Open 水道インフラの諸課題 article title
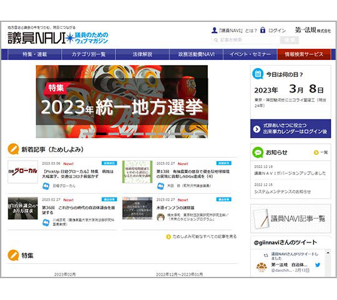The width and height of the screenshot is (337, 300). [175, 207]
